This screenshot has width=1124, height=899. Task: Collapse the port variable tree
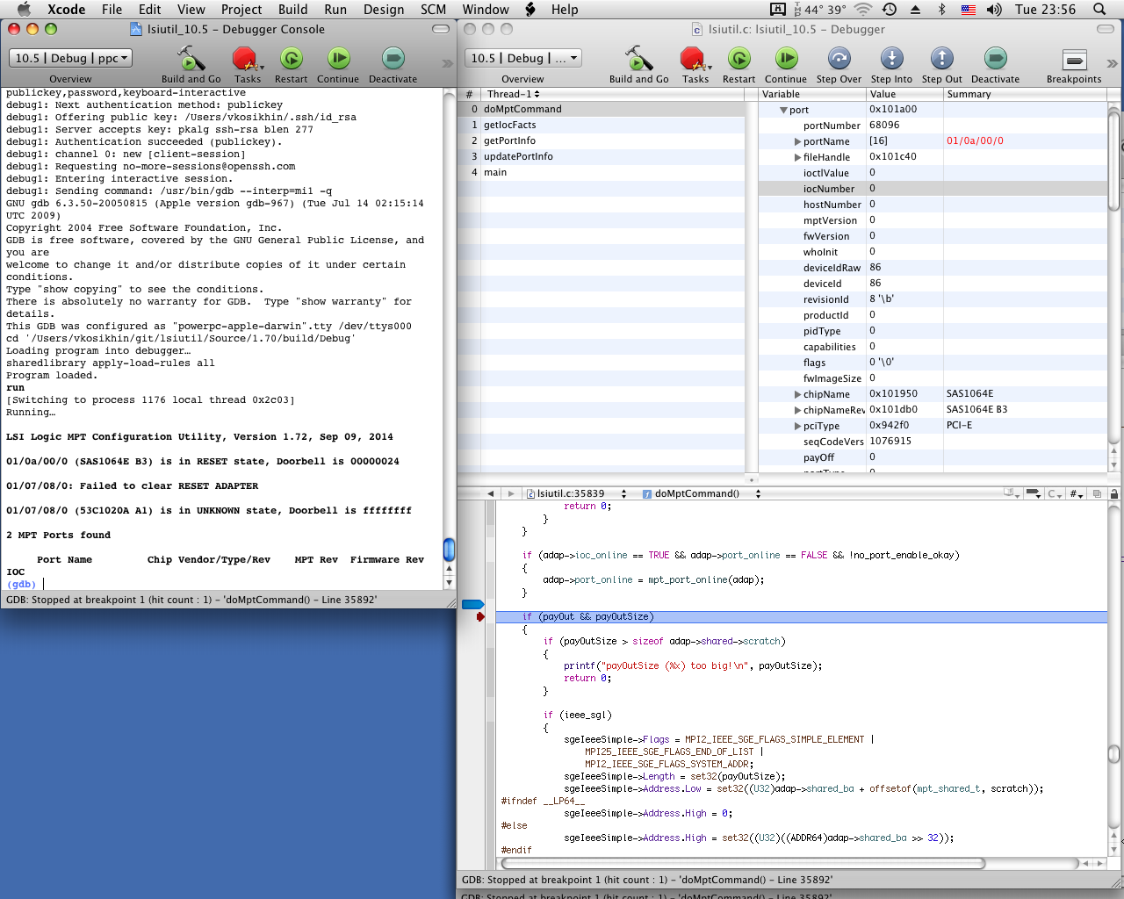pos(784,110)
